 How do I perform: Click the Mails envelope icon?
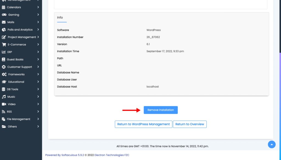(4, 22)
